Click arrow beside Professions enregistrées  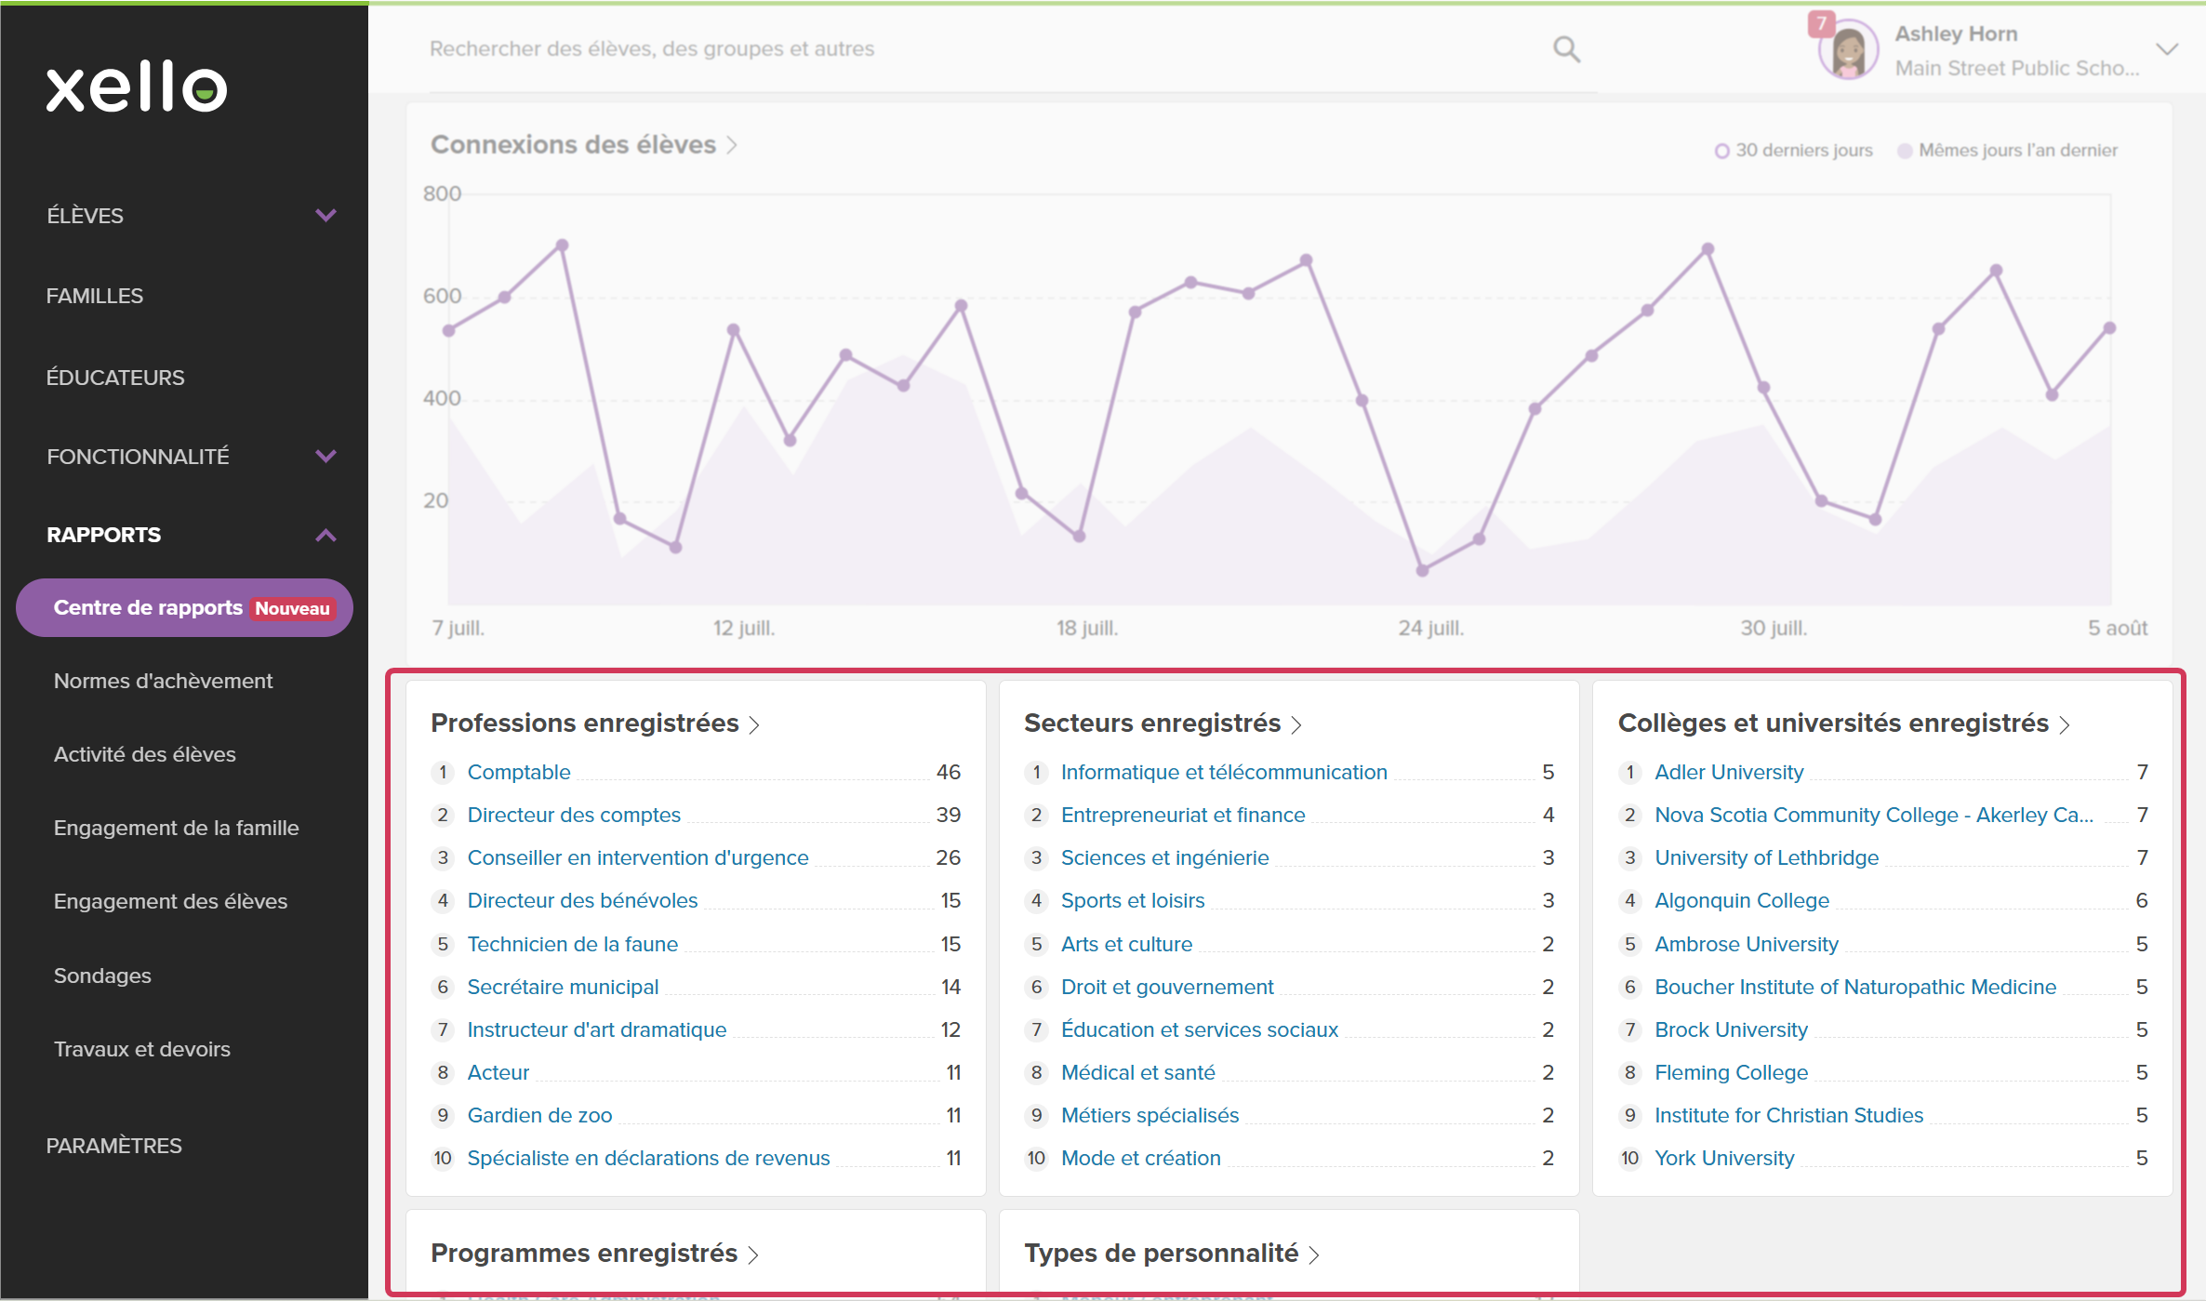[754, 724]
